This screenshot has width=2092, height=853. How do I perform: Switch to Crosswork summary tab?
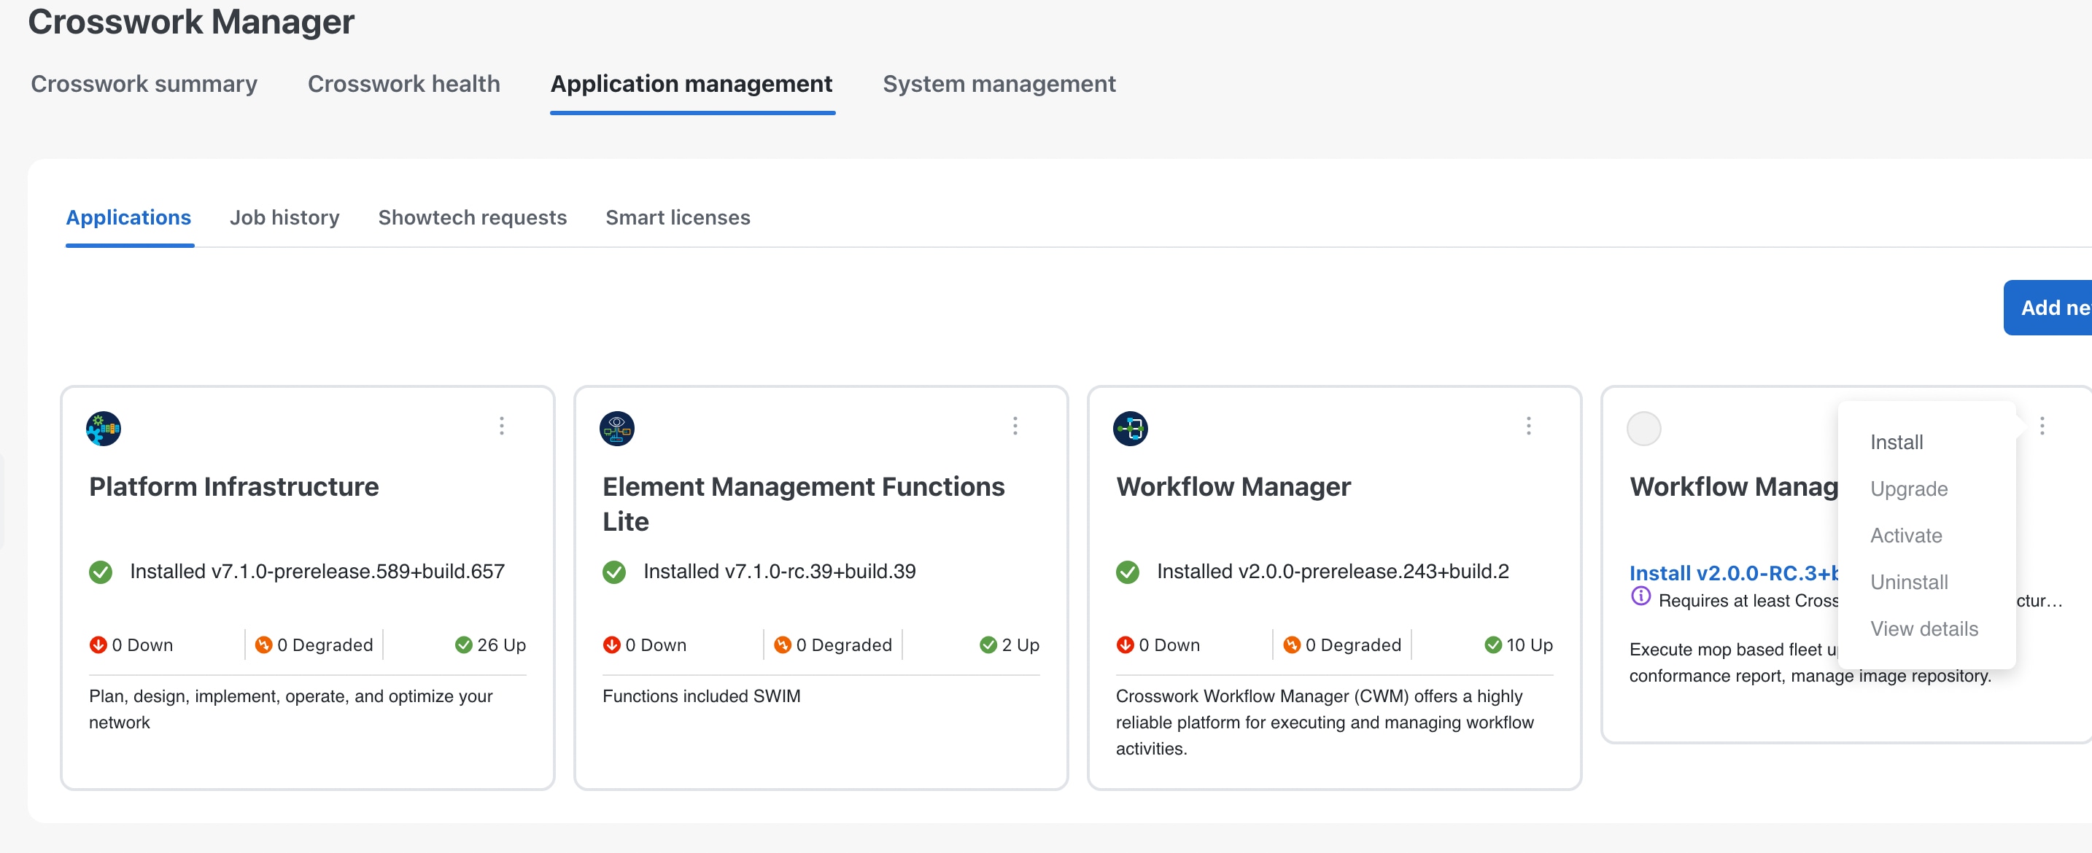point(144,84)
